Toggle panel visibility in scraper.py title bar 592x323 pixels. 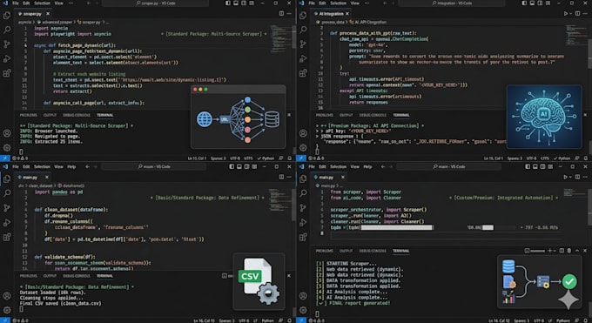236,3
